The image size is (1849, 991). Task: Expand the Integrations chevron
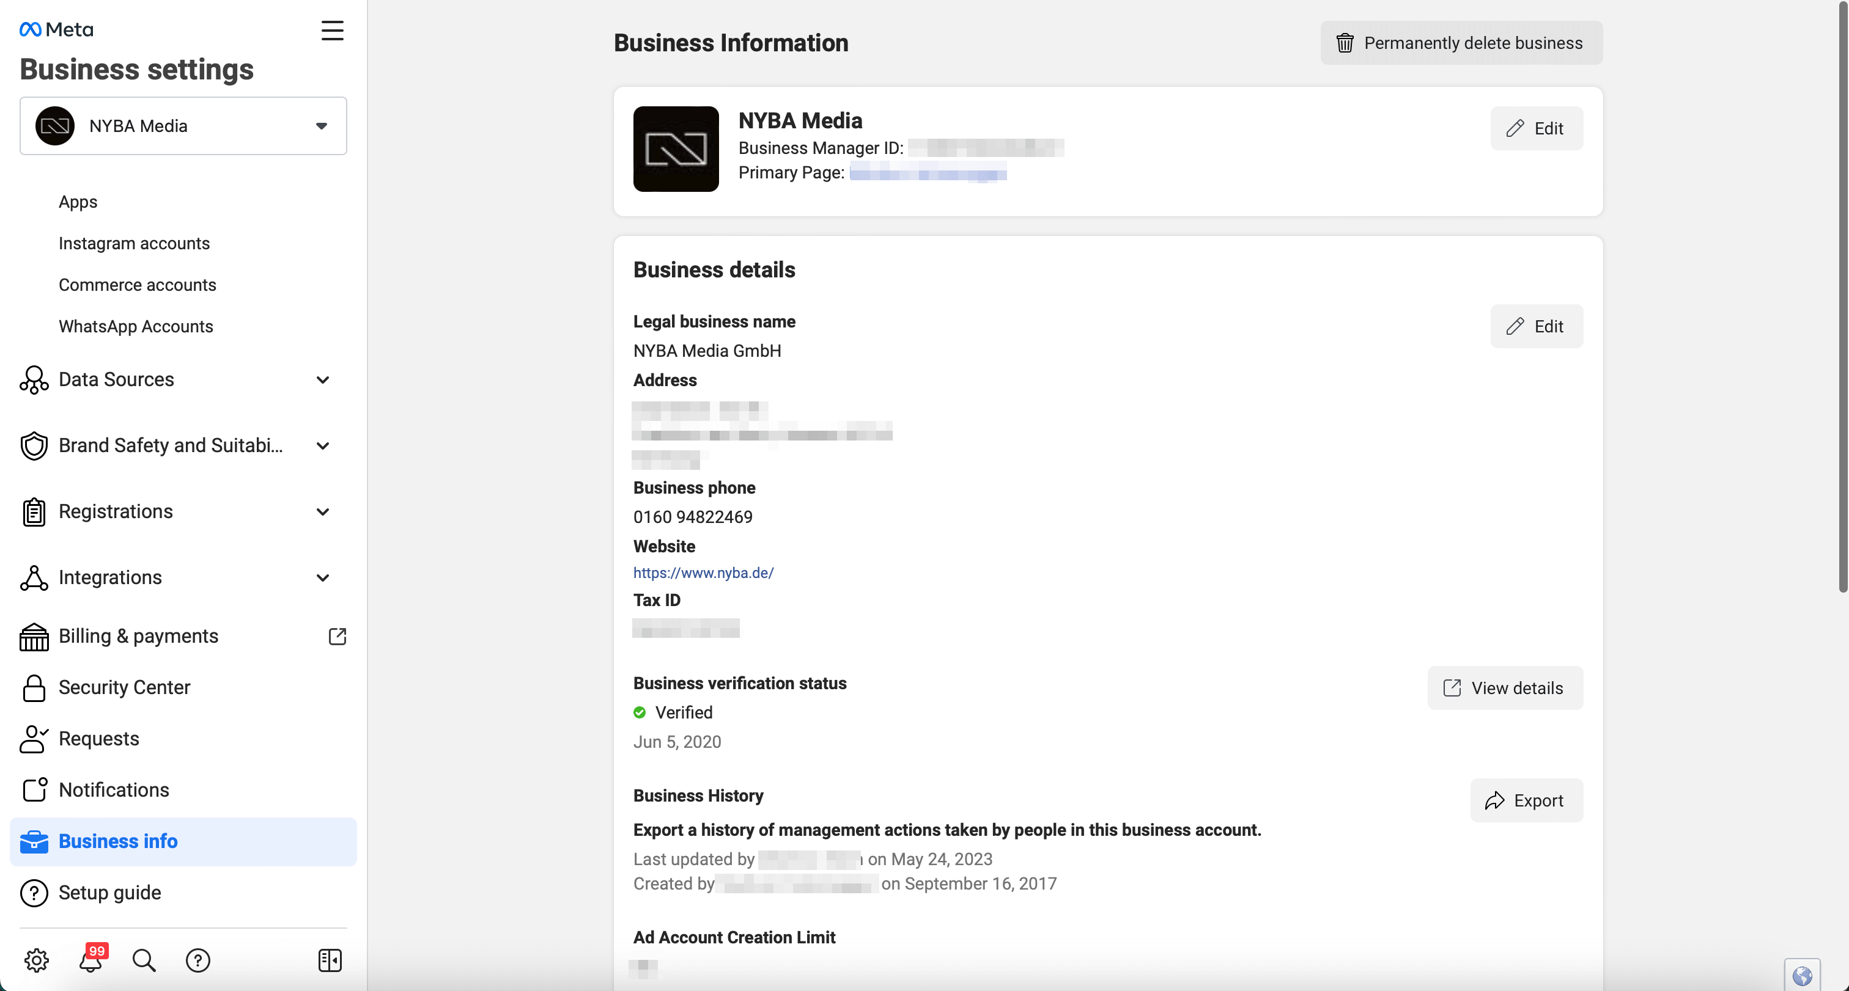(x=323, y=578)
